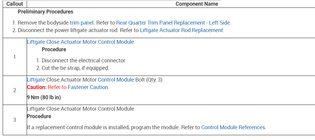Select the "Callout" column header
The image size is (315, 140).
click(14, 4)
